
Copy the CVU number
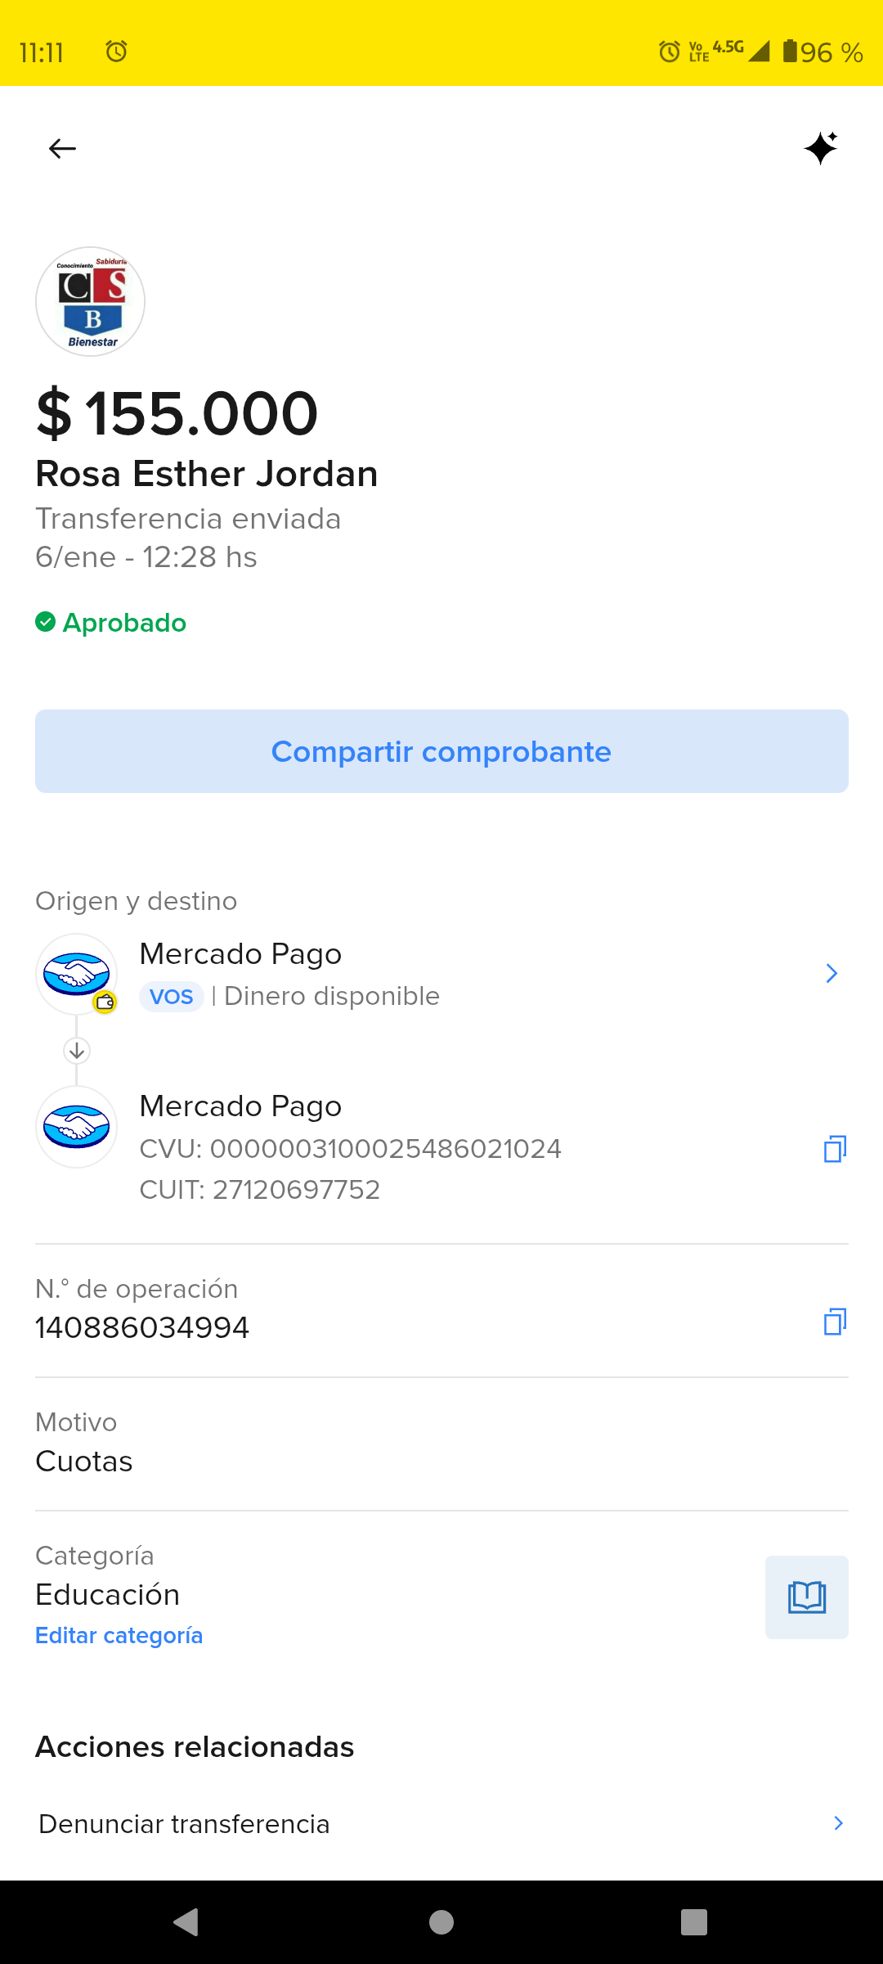(835, 1149)
